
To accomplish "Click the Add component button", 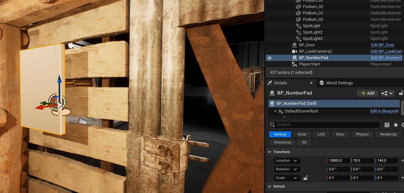I will click(x=367, y=93).
